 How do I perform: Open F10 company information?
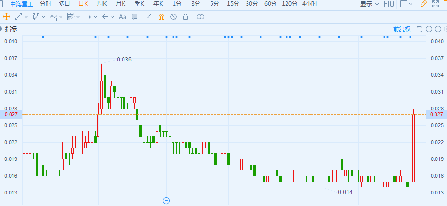(388, 4)
